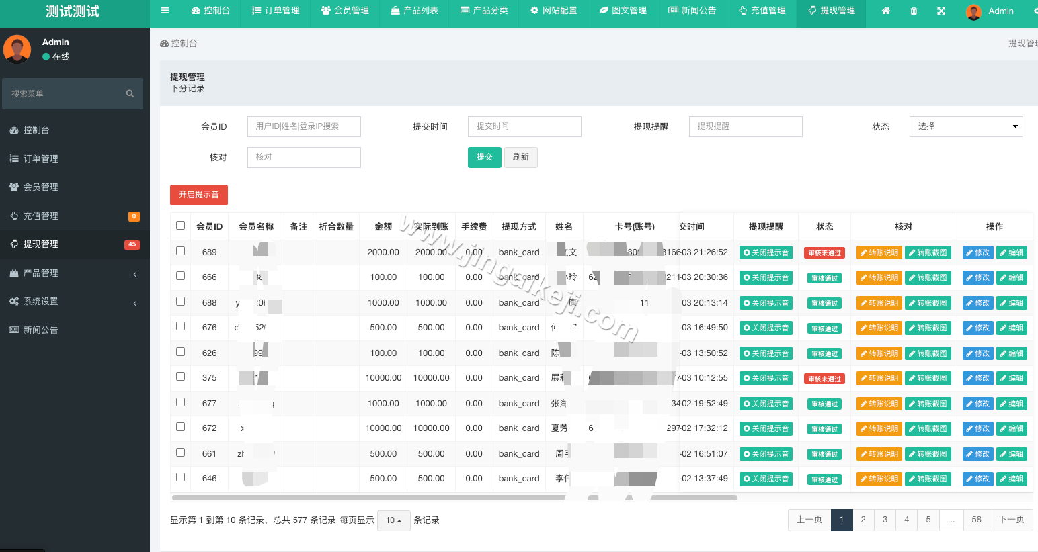Click the red 开启提示音 button
The height and width of the screenshot is (552, 1038).
click(x=198, y=195)
